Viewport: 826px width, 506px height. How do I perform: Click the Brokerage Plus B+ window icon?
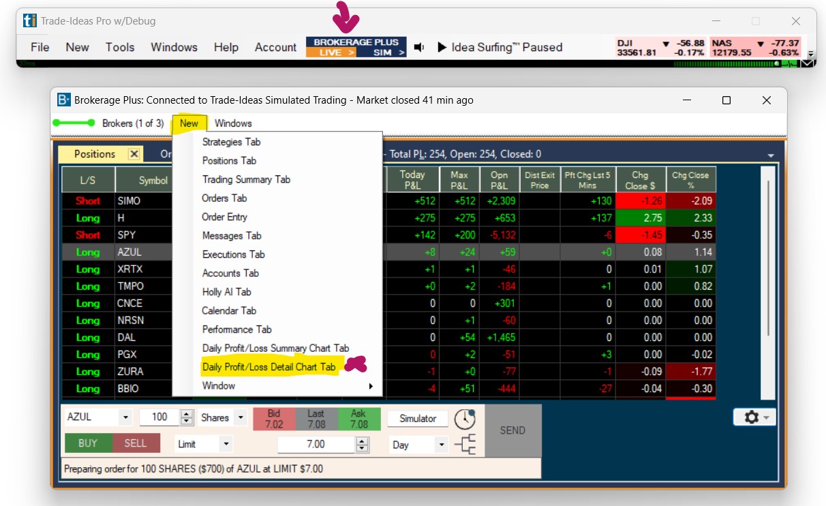[64, 100]
